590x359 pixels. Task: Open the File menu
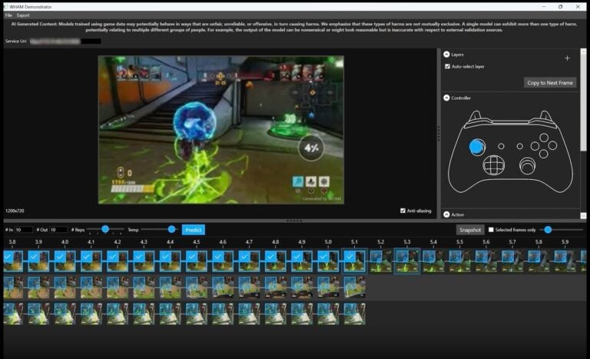8,15
